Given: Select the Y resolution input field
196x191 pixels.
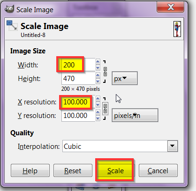Looking at the screenshot, I should tap(78, 116).
